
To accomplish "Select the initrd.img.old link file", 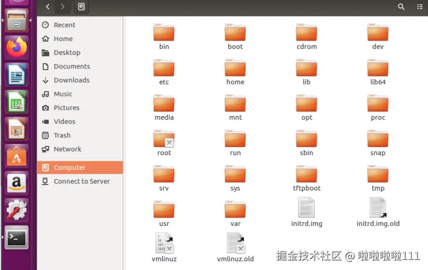I will click(x=378, y=208).
